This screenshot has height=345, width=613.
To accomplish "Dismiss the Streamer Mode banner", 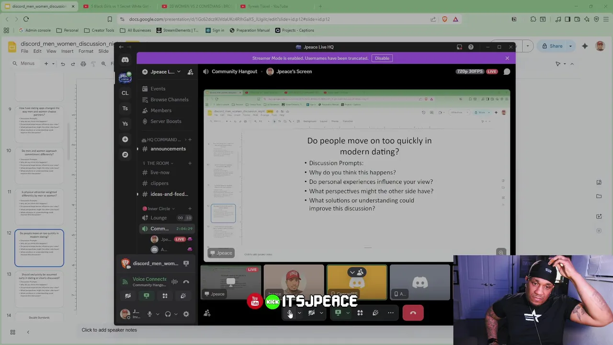I will [507, 58].
